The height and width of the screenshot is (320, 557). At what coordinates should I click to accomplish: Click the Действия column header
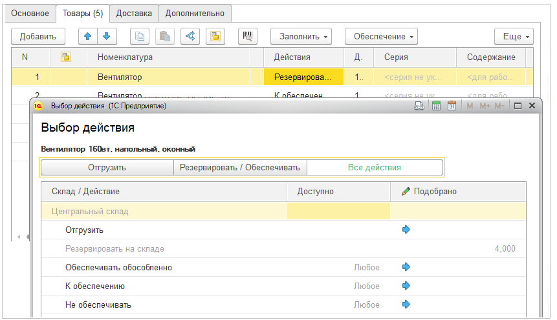click(x=303, y=57)
